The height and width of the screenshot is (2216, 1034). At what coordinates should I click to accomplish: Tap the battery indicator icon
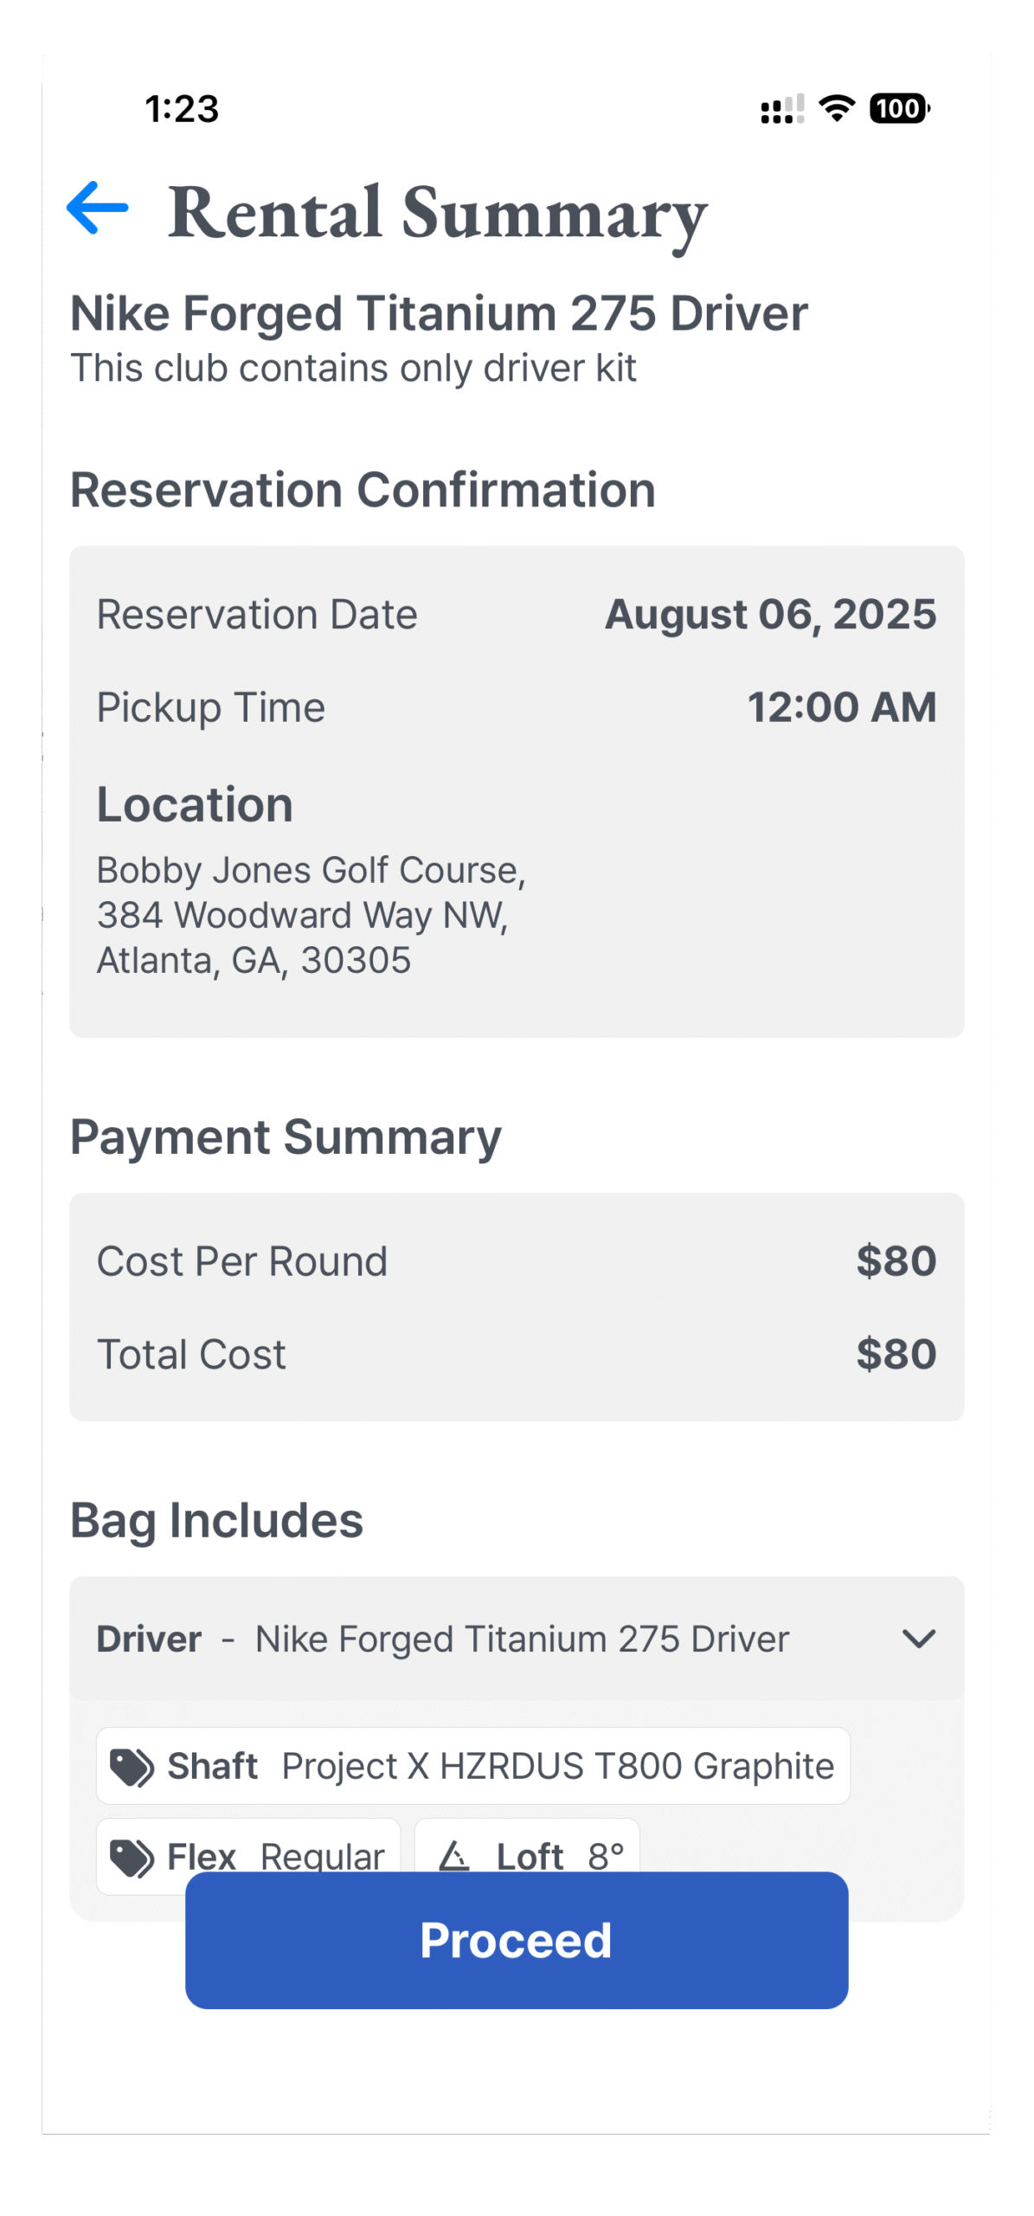(x=899, y=108)
